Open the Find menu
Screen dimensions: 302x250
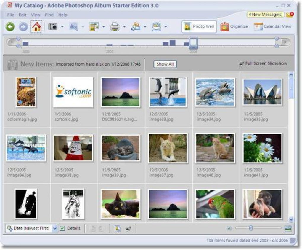click(49, 15)
